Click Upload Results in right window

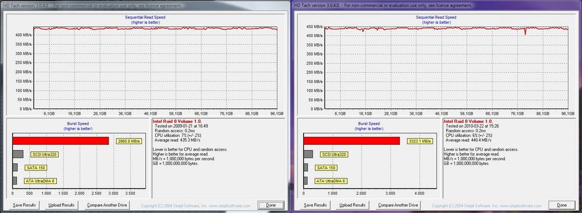coord(352,205)
